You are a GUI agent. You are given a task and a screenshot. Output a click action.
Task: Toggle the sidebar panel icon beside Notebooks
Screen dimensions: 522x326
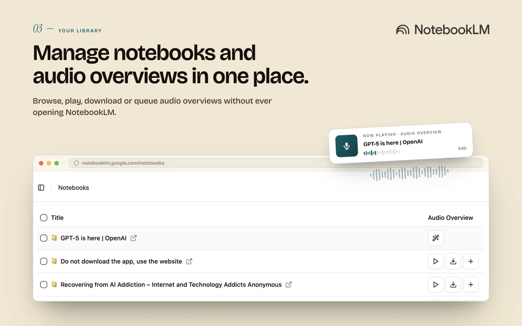pos(41,187)
